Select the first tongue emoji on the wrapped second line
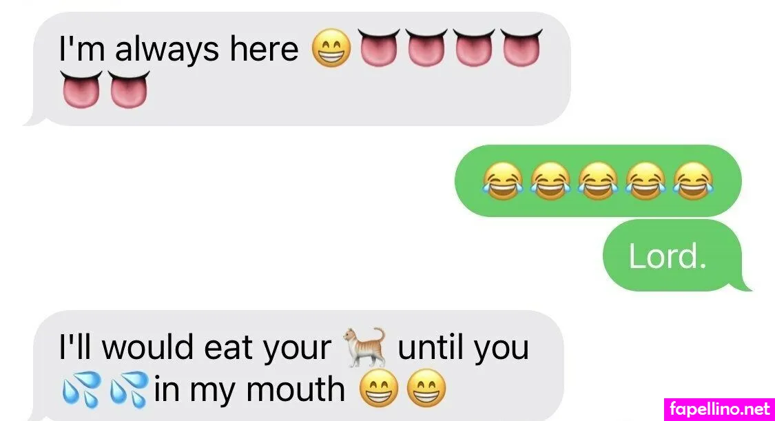Image resolution: width=775 pixels, height=421 pixels. [81, 90]
